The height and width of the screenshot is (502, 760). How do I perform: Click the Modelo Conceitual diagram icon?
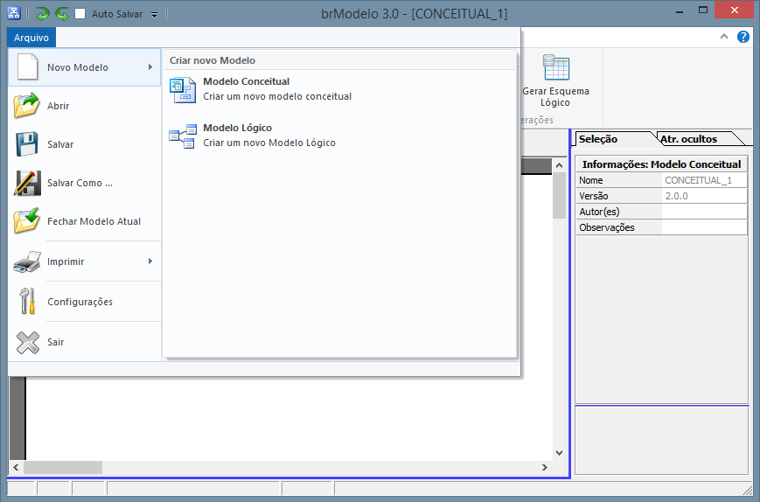click(182, 89)
